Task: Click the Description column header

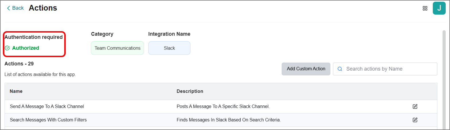Action: tap(190, 91)
